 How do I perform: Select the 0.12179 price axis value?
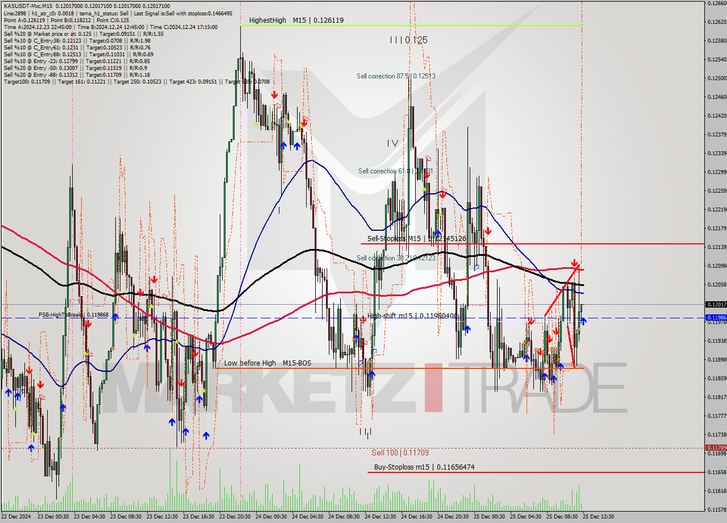[x=716, y=228]
